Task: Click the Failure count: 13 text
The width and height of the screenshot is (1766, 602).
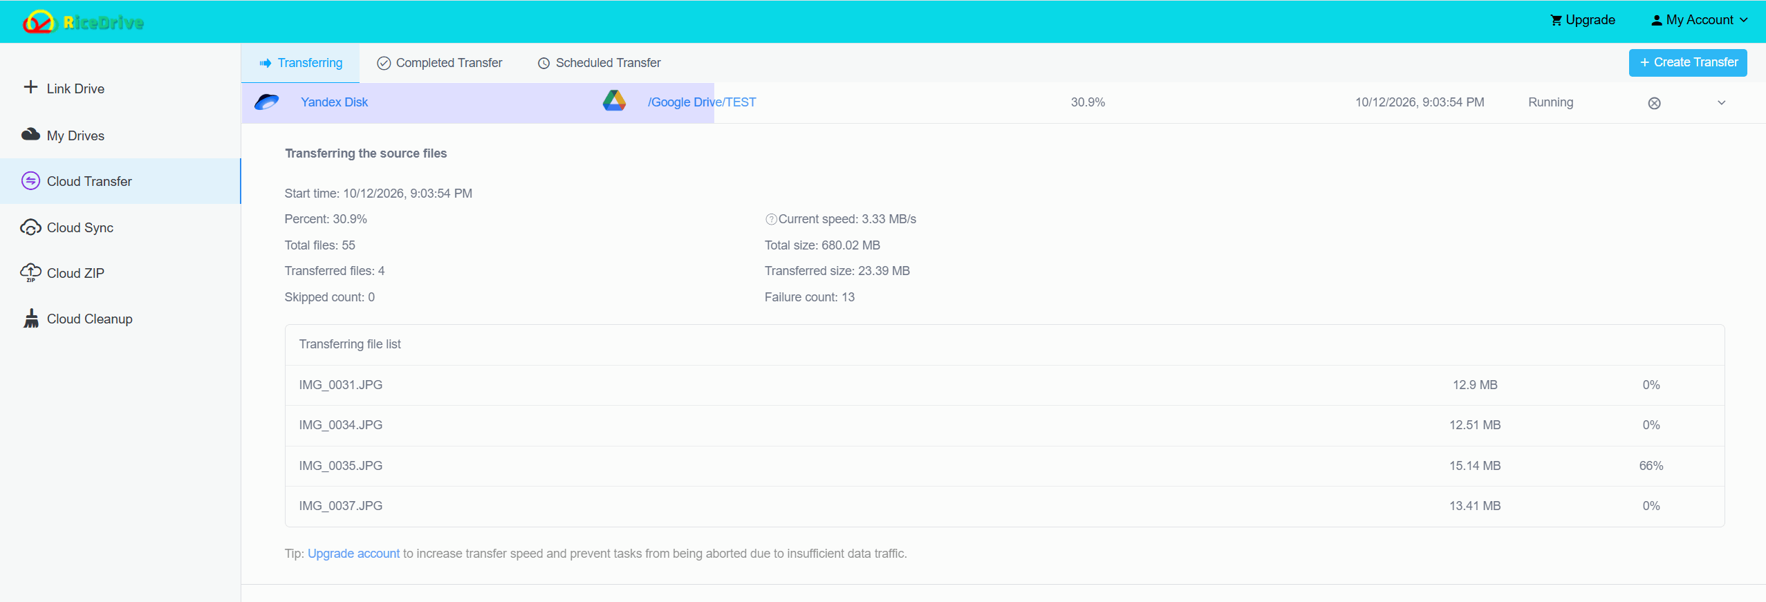Action: 809,297
